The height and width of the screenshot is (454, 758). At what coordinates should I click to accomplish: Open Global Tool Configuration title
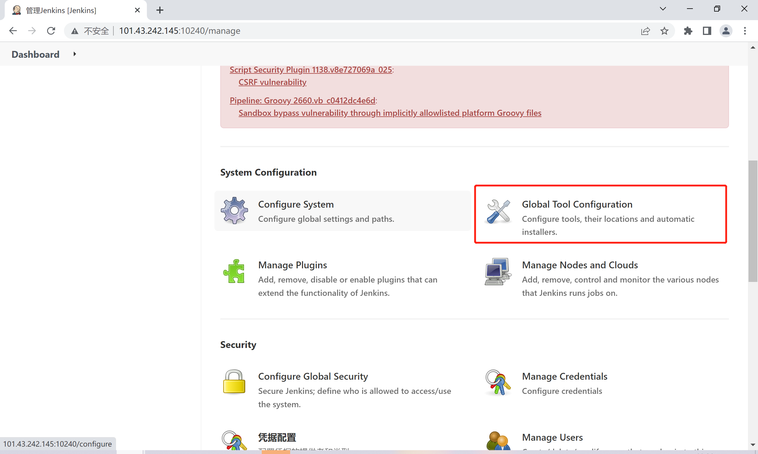click(x=577, y=204)
